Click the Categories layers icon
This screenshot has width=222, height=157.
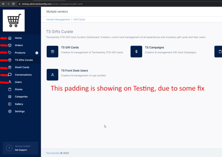tap(10, 97)
